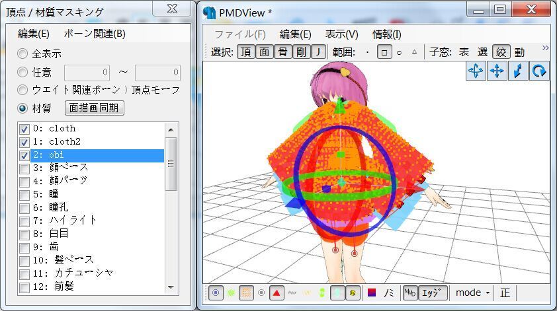This screenshot has width=557, height=311.
Task: Click the 面描画同期 button
Action: (94, 108)
